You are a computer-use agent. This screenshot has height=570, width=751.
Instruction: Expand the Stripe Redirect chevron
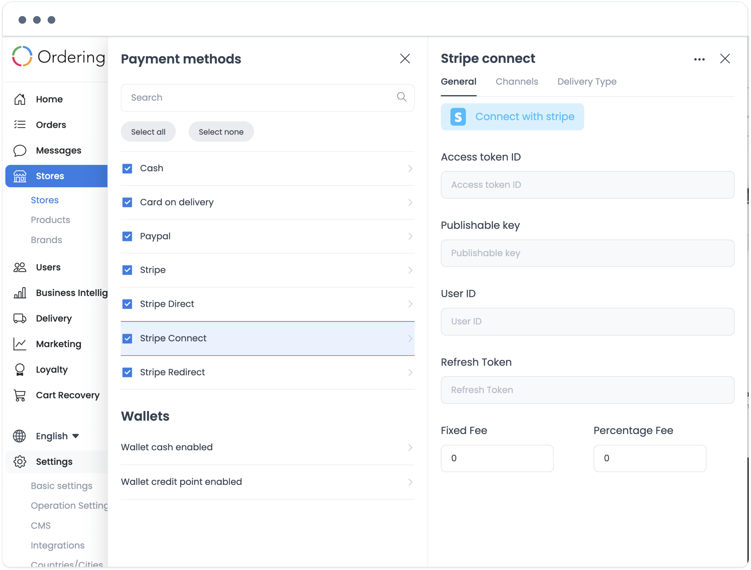410,372
